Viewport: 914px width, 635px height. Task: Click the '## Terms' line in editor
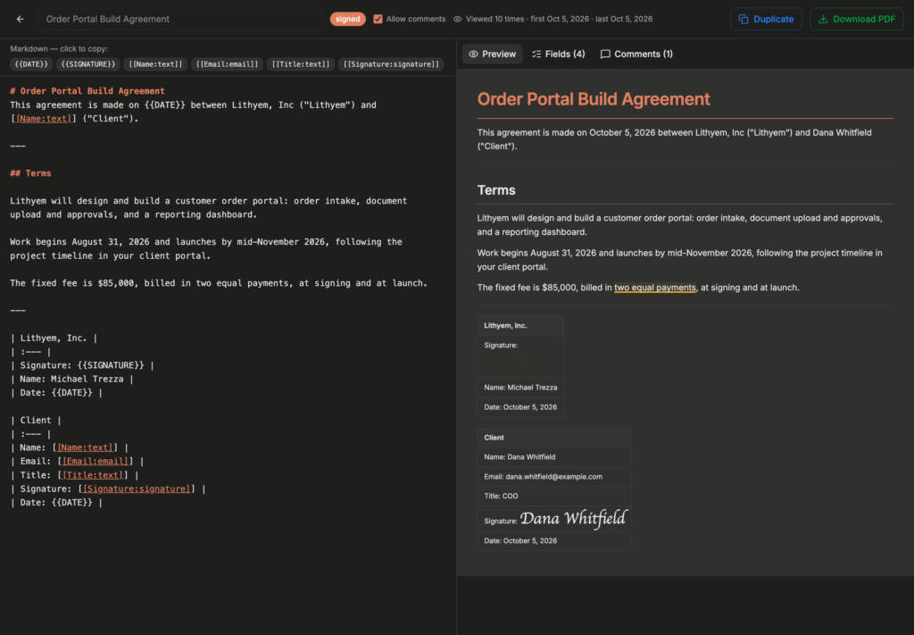tap(30, 173)
